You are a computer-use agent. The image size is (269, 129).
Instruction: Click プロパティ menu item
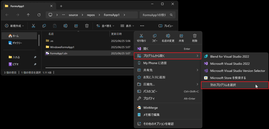168,99
